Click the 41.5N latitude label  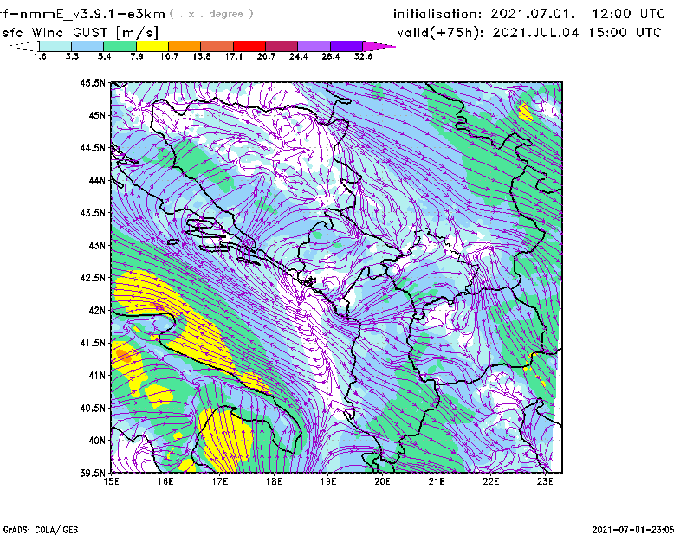point(93,343)
